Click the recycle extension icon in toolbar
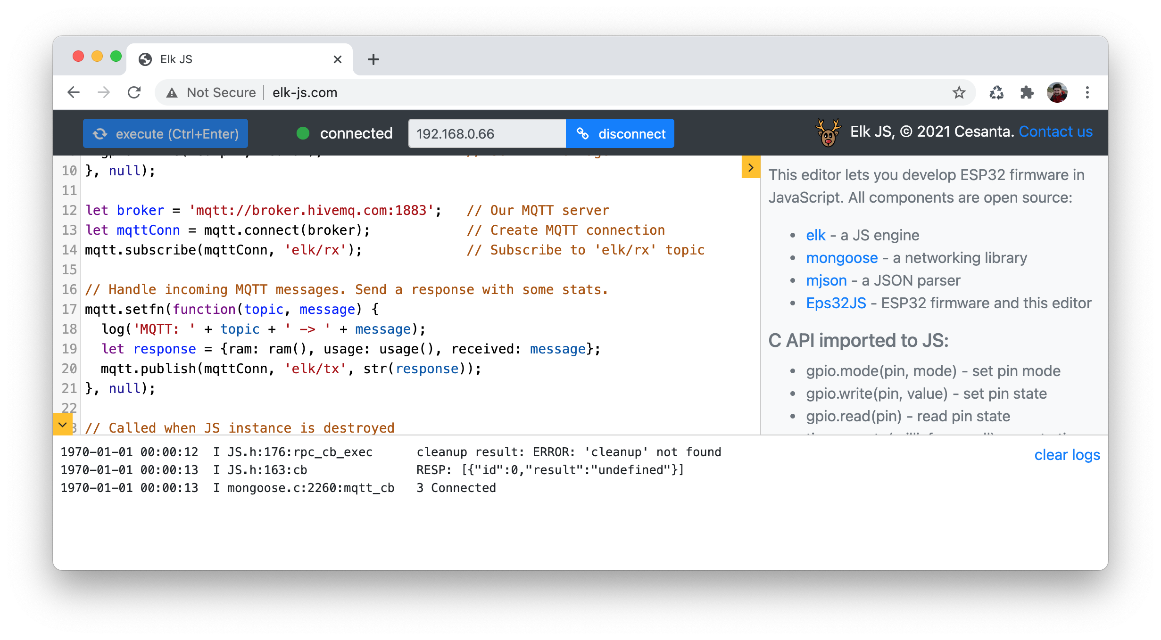This screenshot has width=1161, height=640. [x=996, y=92]
